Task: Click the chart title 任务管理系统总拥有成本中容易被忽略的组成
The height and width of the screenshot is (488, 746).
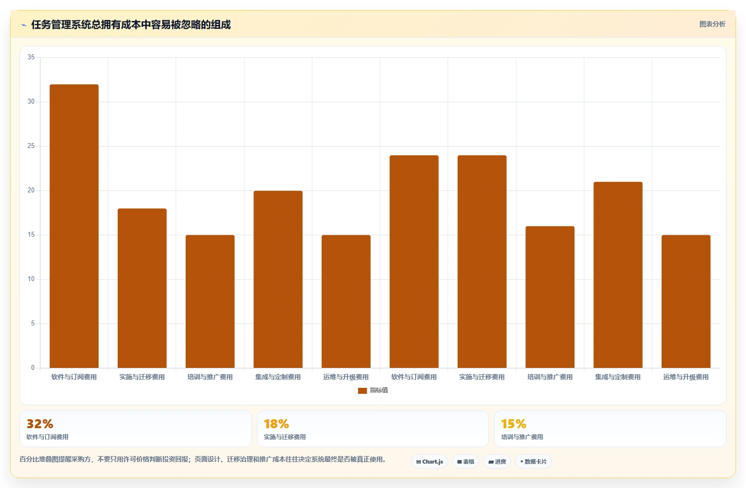Action: (131, 25)
